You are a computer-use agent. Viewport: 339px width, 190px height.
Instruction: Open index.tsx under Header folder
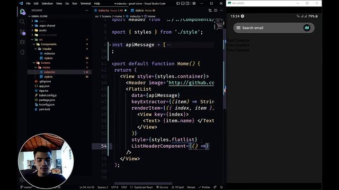coord(49,53)
